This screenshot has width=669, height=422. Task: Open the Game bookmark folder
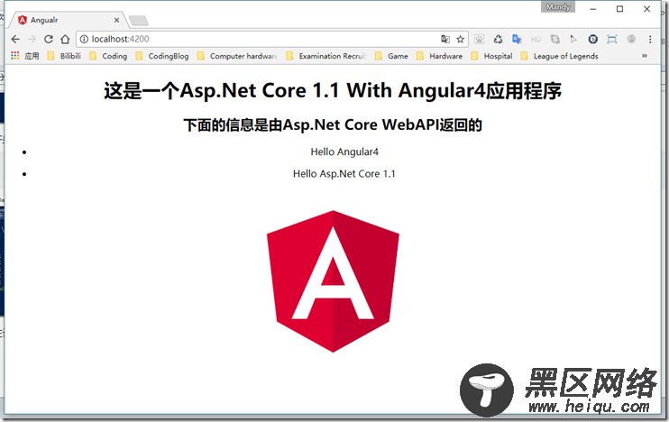pos(391,56)
